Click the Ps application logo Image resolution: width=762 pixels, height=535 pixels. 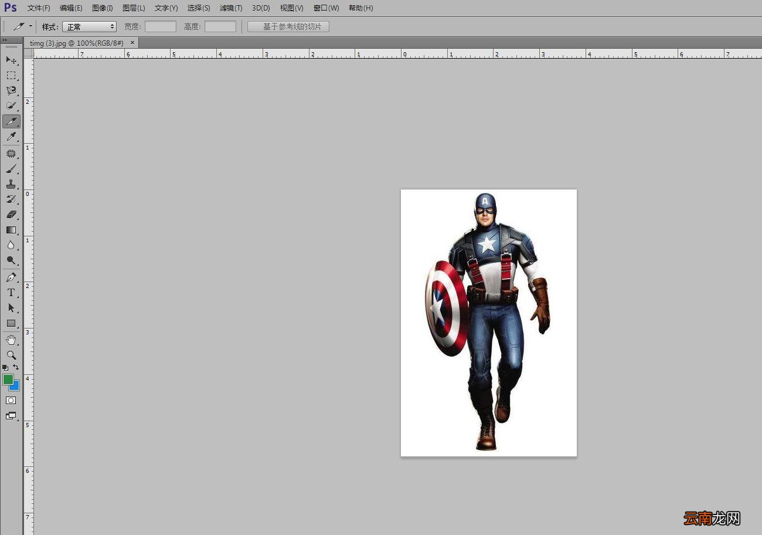[x=11, y=8]
